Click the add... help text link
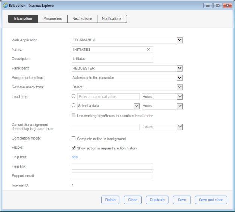This screenshot has height=212, width=235. 76,157
